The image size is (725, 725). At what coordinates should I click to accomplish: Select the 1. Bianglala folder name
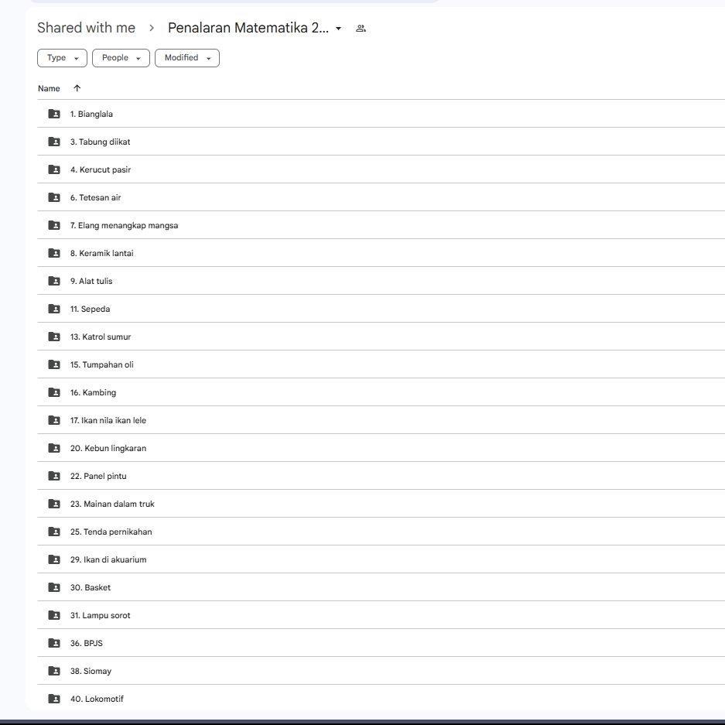(x=91, y=114)
